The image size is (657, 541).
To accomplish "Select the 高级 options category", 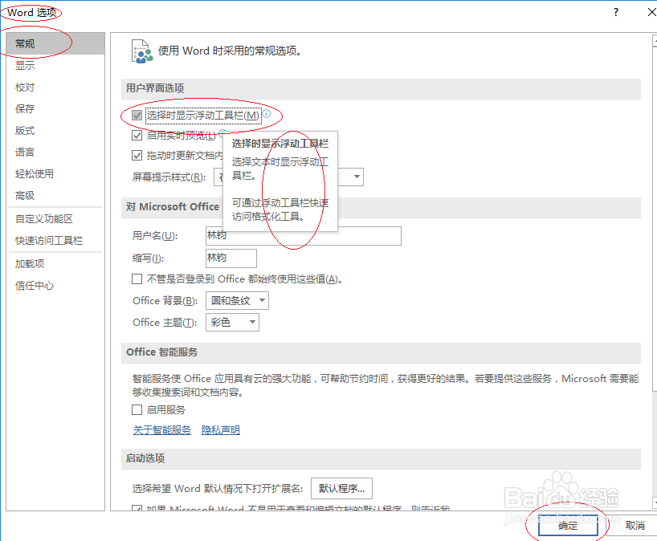I will click(x=24, y=196).
